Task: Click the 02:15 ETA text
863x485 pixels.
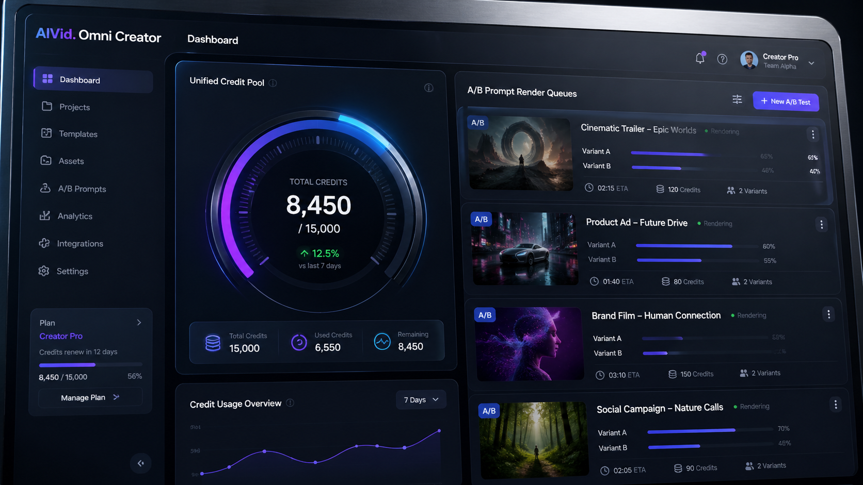Action: (613, 188)
